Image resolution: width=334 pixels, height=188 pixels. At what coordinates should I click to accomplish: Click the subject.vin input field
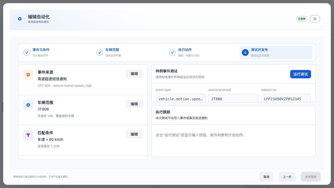pos(286,98)
